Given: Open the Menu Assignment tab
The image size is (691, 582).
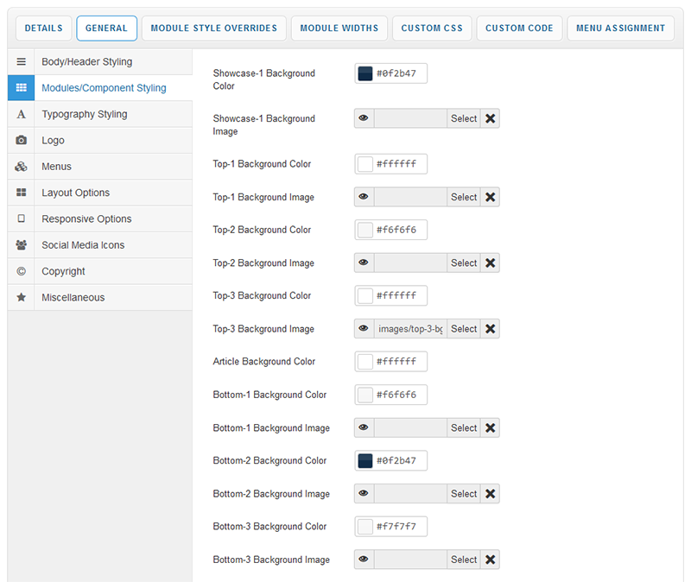Looking at the screenshot, I should pyautogui.click(x=620, y=28).
